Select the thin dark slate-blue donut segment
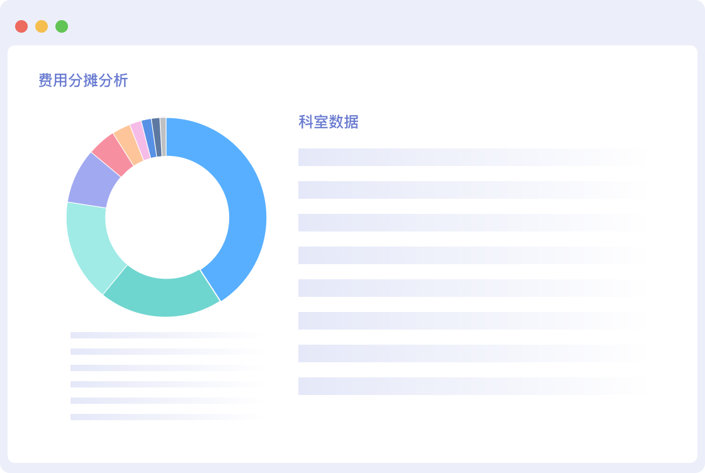 tap(156, 136)
